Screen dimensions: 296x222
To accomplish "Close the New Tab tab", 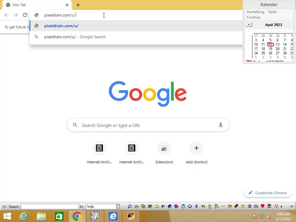I will click(67, 5).
